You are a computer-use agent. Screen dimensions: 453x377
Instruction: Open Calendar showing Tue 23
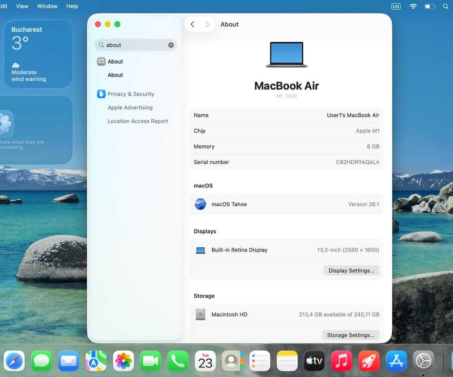point(205,360)
